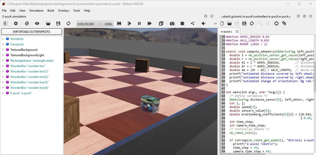
Task: Run simulation in fast-forward mode
Action: pos(150,23)
